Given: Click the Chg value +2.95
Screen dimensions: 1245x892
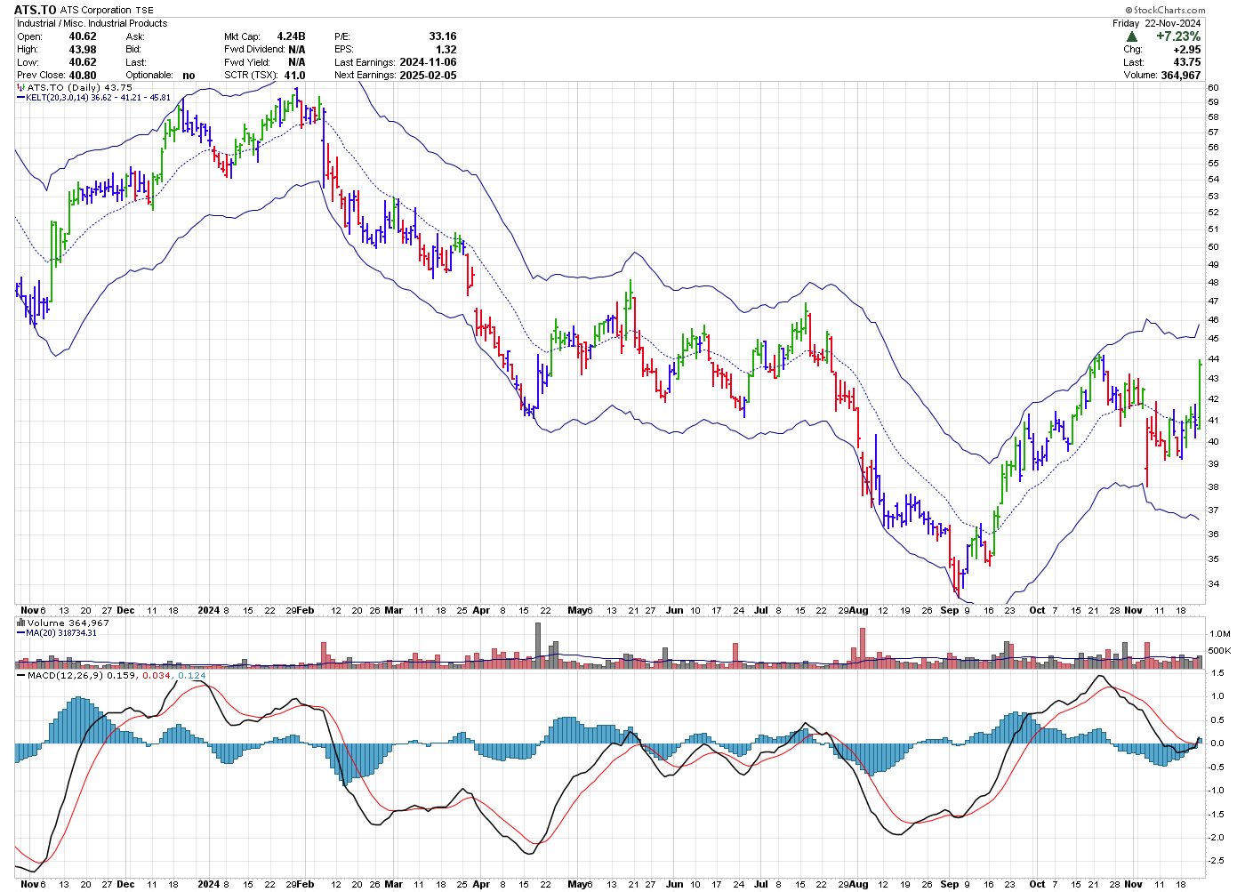Looking at the screenshot, I should pos(1187,50).
